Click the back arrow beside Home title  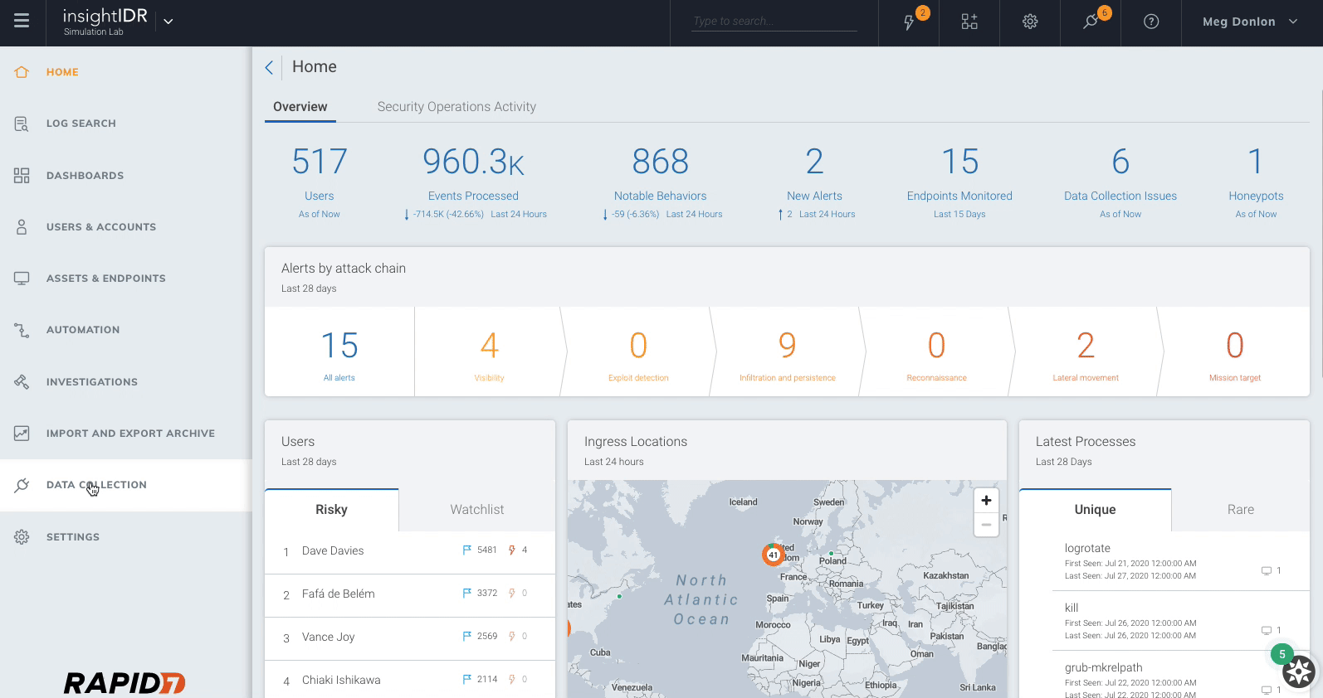click(x=269, y=68)
